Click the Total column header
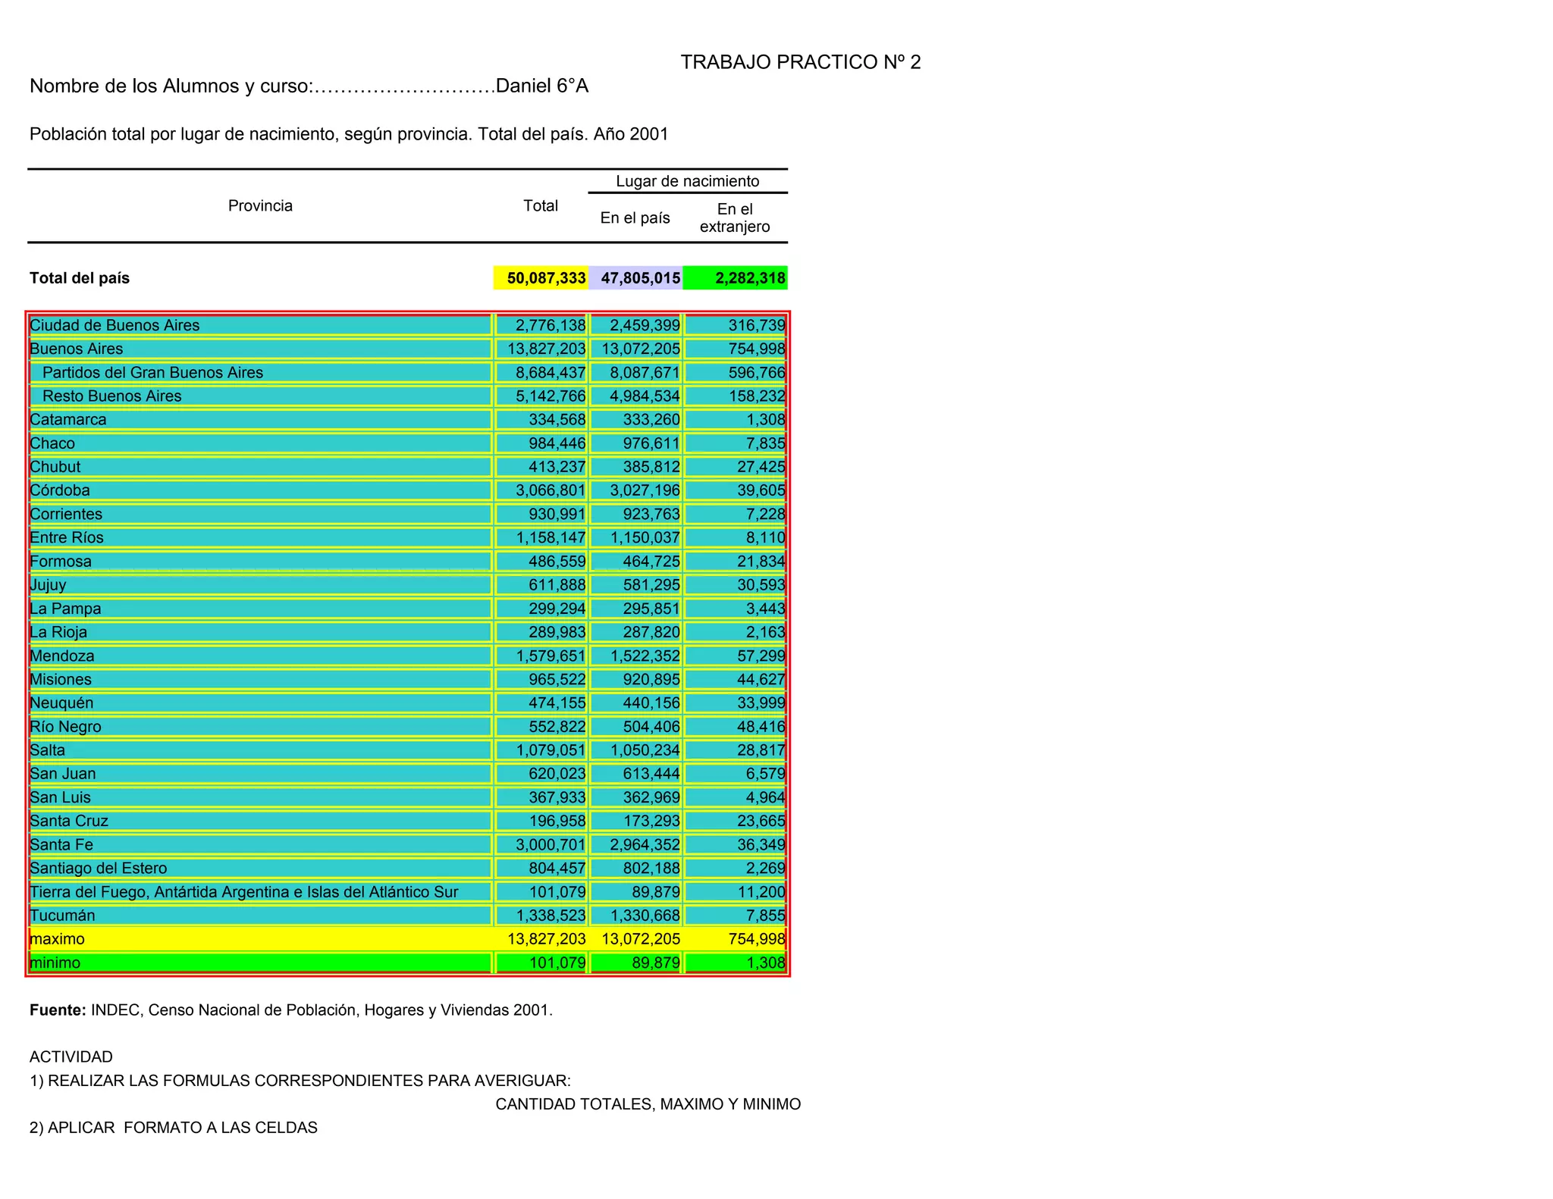1553x1199 pixels. click(x=541, y=206)
